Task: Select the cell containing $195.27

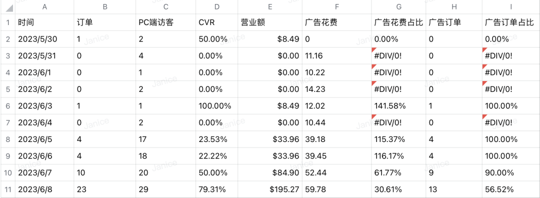Action: [269, 189]
